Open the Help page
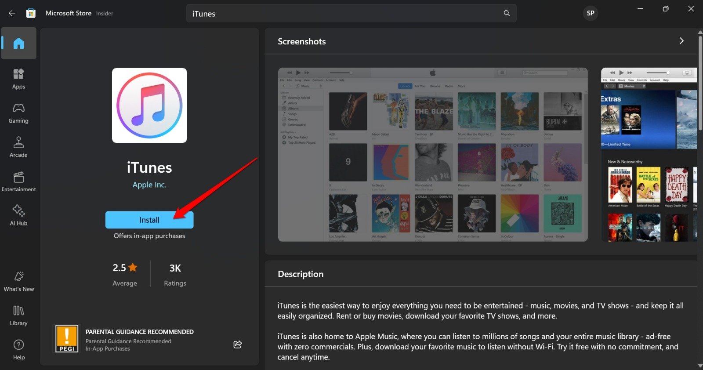 [x=18, y=350]
